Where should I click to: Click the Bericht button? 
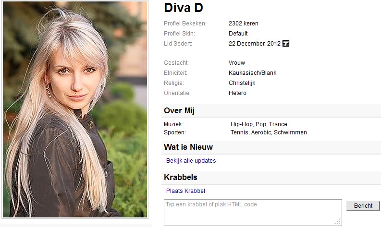tap(363, 205)
